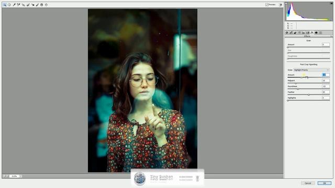Select the Graduated Filter tool
Image resolution: width=335 pixels, height=188 pixels.
[x=42, y=5]
